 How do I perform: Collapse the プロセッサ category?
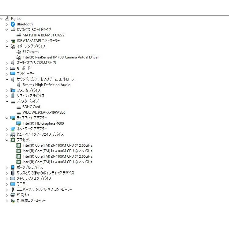pyautogui.click(x=7, y=140)
